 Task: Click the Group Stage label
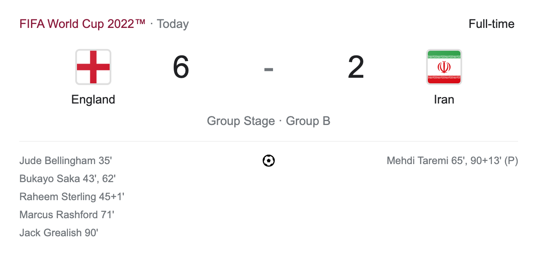pyautogui.click(x=241, y=121)
